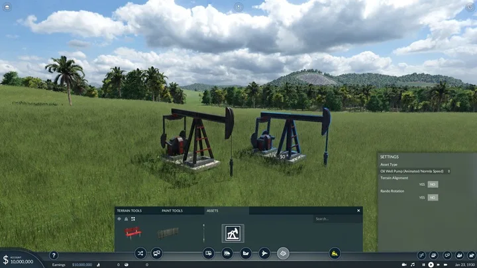477x268 pixels.
Task: Switch to the Terrain Tools tab
Action: click(129, 210)
